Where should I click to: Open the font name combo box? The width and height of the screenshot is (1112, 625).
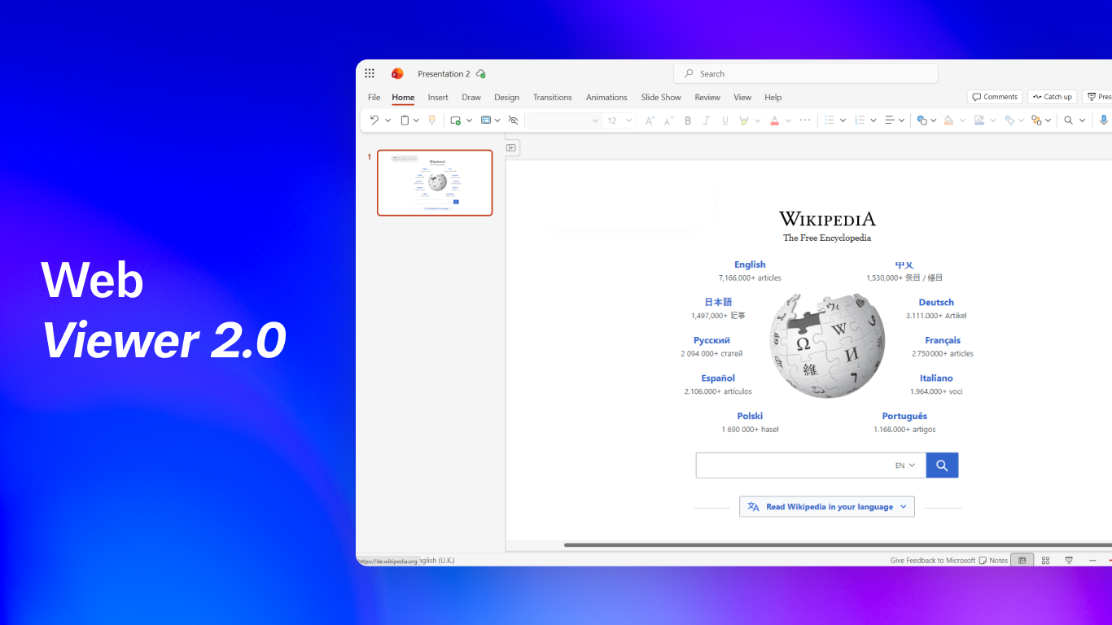564,120
